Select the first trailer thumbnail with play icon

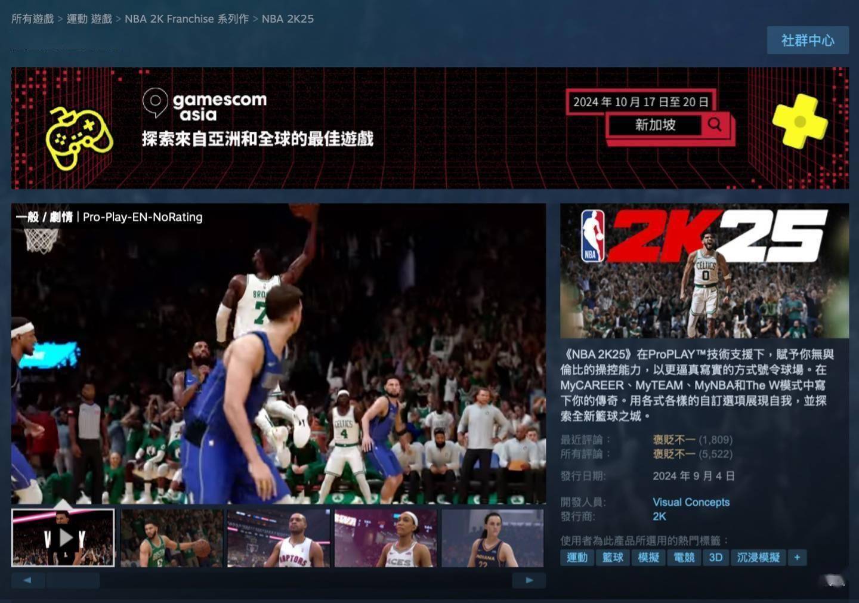coord(63,537)
